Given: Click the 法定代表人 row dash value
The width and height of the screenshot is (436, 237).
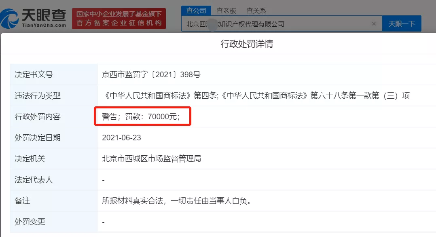Looking at the screenshot, I should pos(102,180).
